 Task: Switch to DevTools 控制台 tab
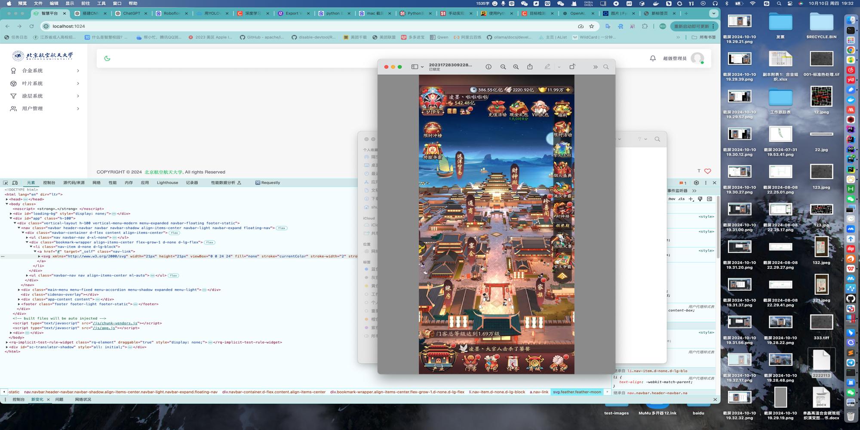coord(49,183)
